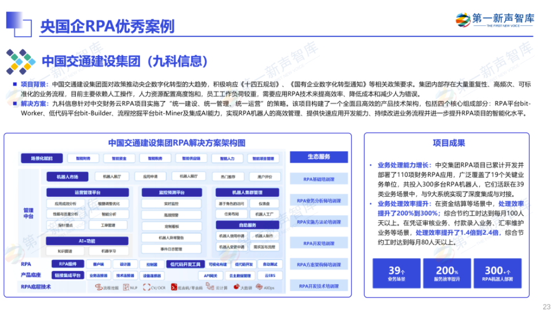The image size is (554, 320).
Task: Click the 300+个 RPA机器人部署 stat tile
Action: click(x=497, y=274)
